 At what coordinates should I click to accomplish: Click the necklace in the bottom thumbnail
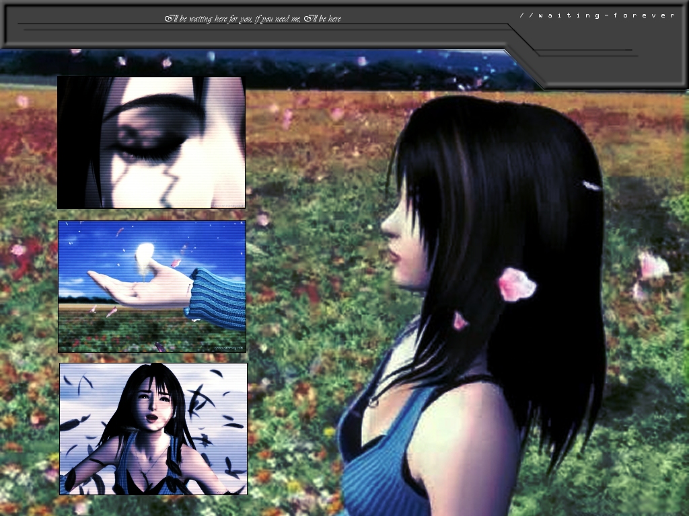(x=151, y=462)
